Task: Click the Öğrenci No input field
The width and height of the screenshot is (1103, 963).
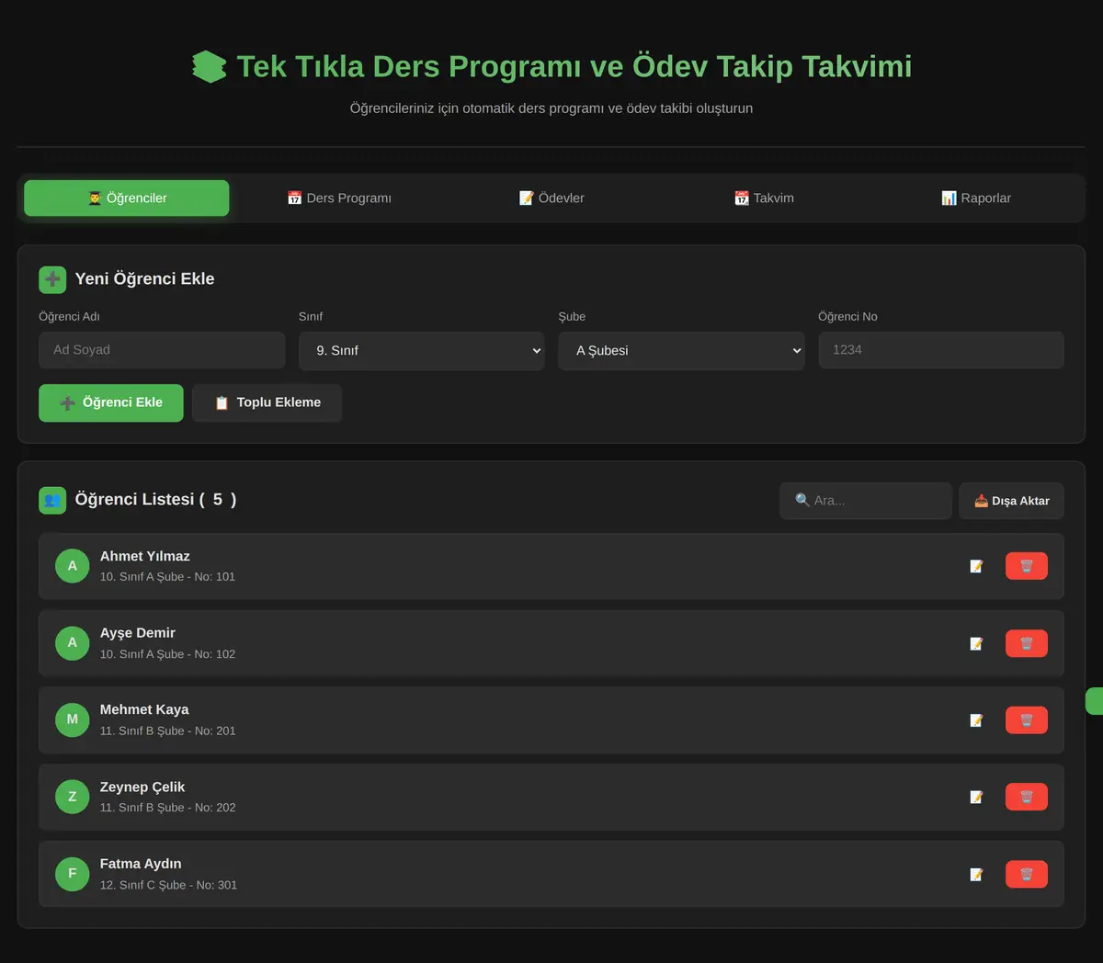Action: [941, 350]
